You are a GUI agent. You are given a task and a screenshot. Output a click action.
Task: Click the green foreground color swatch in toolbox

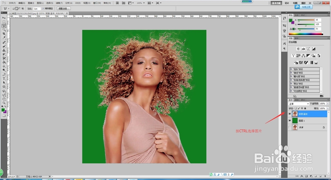tap(3, 110)
